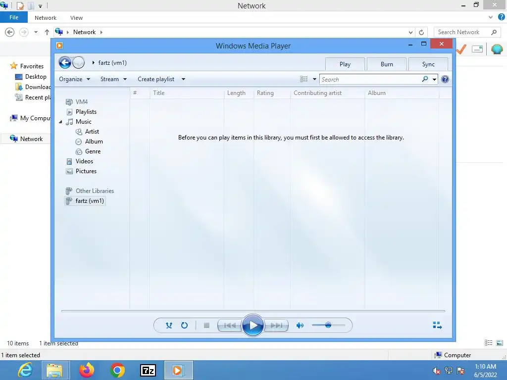Sort by the Album column header
This screenshot has height=380, width=507.
(x=402, y=93)
